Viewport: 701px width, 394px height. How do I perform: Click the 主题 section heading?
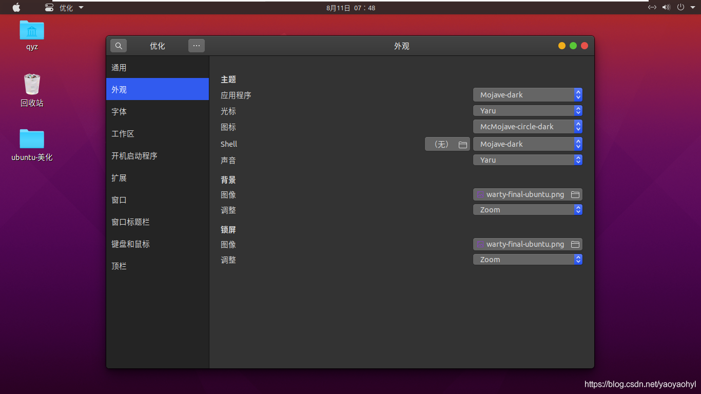228,80
